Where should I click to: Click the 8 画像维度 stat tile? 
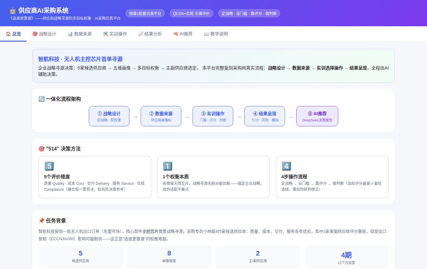tap(169, 257)
